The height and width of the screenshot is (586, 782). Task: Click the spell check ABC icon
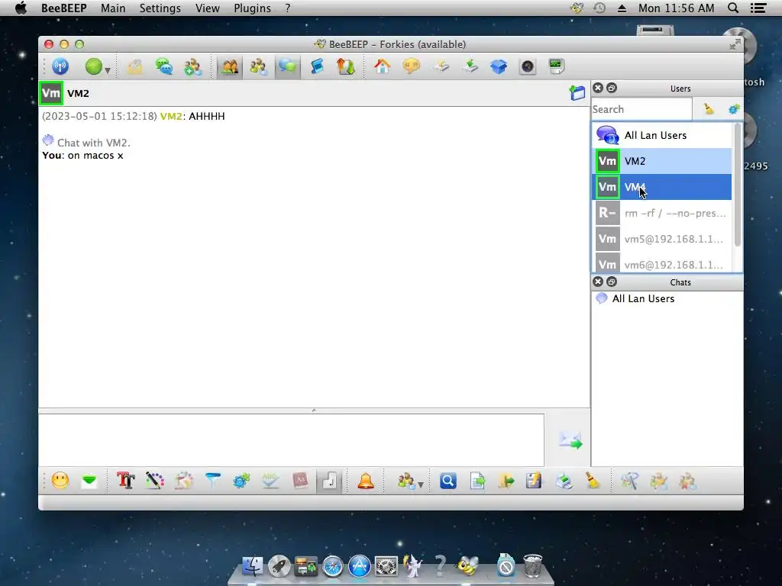pyautogui.click(x=270, y=481)
